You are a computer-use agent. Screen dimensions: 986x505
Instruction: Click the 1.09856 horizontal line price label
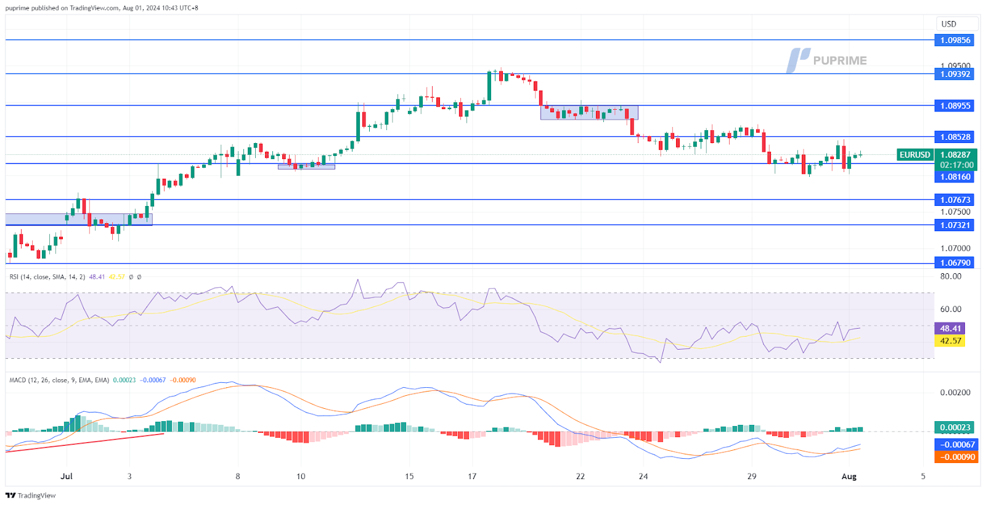pyautogui.click(x=955, y=40)
